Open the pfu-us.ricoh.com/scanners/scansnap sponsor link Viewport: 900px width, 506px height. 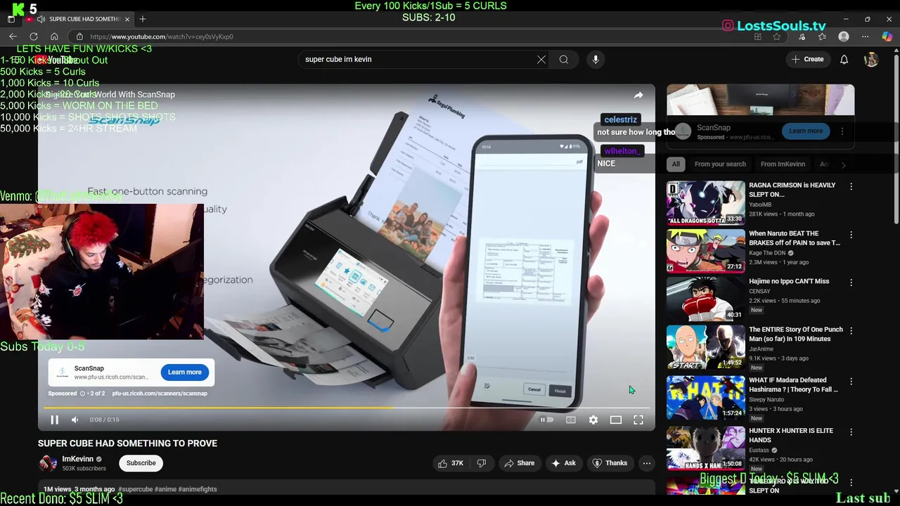(160, 394)
